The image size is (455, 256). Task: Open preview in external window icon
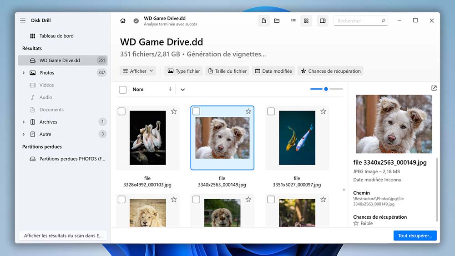pyautogui.click(x=434, y=88)
